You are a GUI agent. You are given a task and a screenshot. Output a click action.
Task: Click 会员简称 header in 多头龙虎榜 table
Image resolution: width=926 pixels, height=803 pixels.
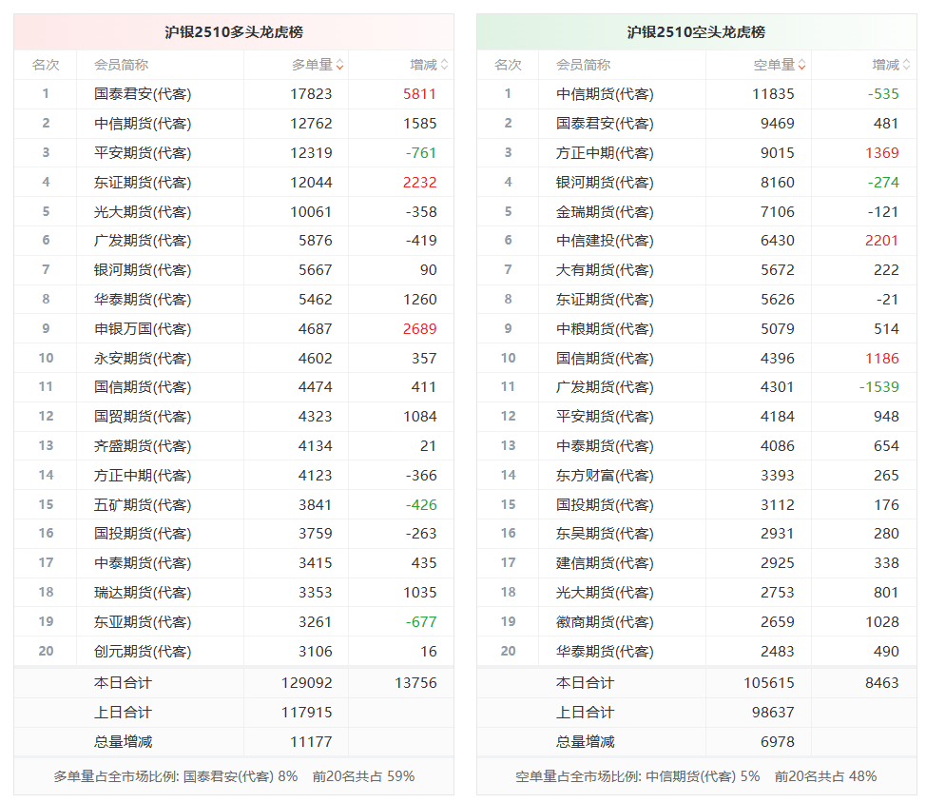[x=121, y=65]
